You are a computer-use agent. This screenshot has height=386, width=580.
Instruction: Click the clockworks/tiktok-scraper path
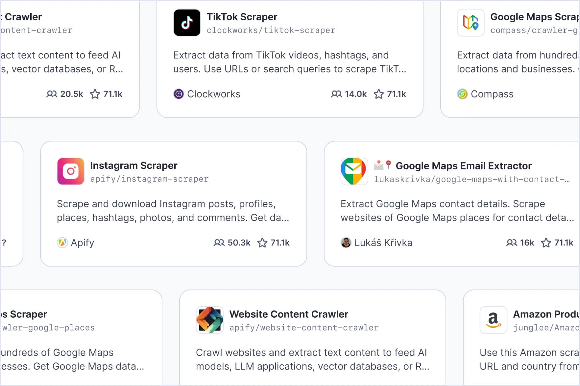[271, 31]
